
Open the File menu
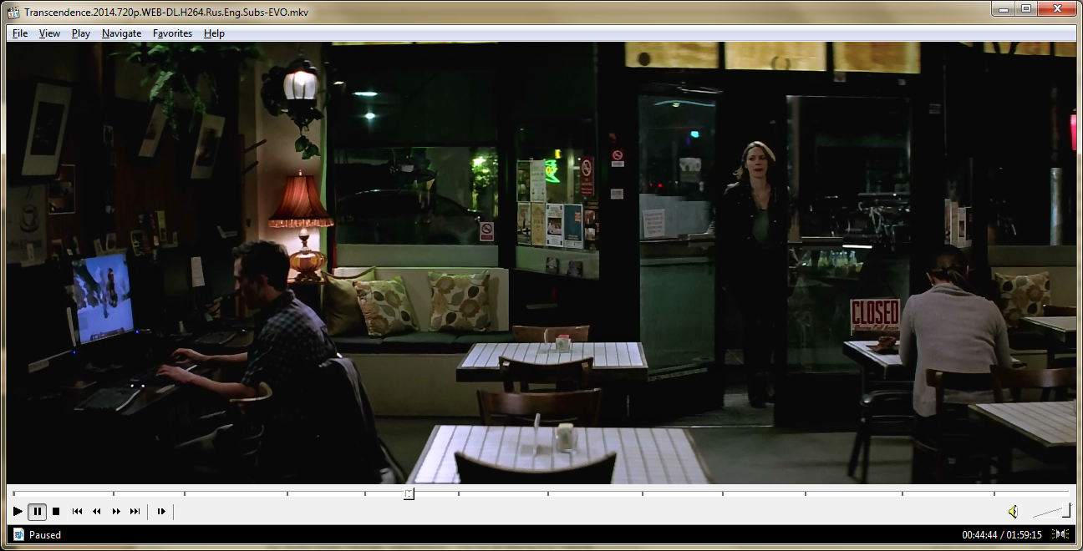tap(20, 33)
